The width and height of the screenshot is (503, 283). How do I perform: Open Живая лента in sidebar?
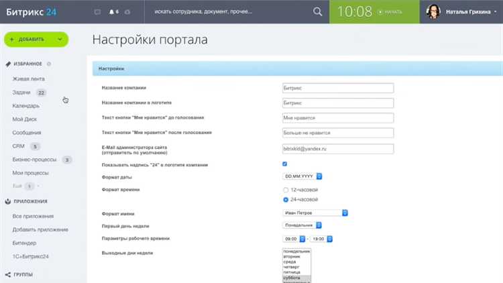point(29,78)
